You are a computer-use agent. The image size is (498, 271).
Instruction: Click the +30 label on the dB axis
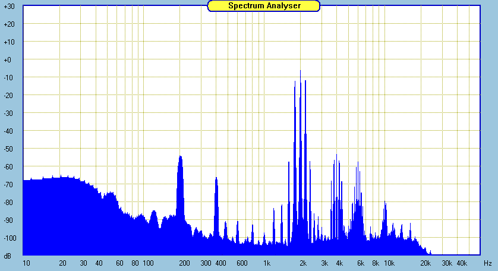[x=9, y=6]
